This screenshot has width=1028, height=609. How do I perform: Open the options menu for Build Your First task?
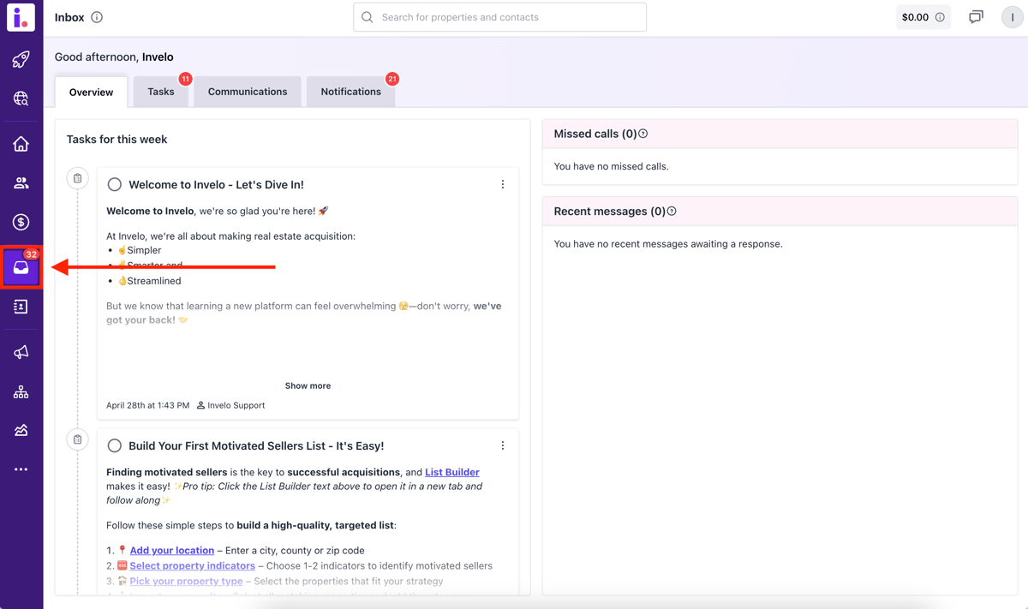(x=503, y=445)
